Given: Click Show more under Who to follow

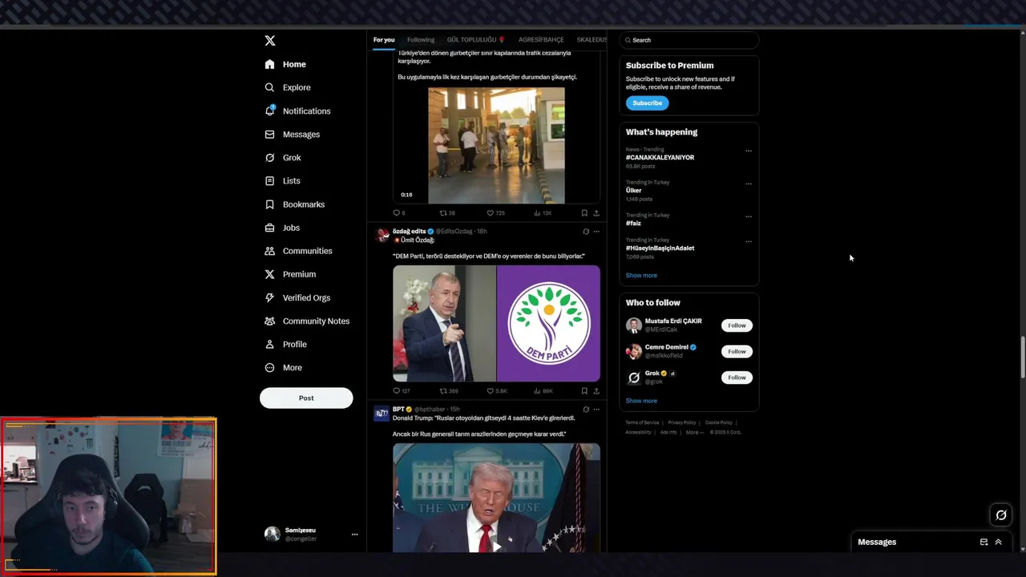Looking at the screenshot, I should (641, 401).
